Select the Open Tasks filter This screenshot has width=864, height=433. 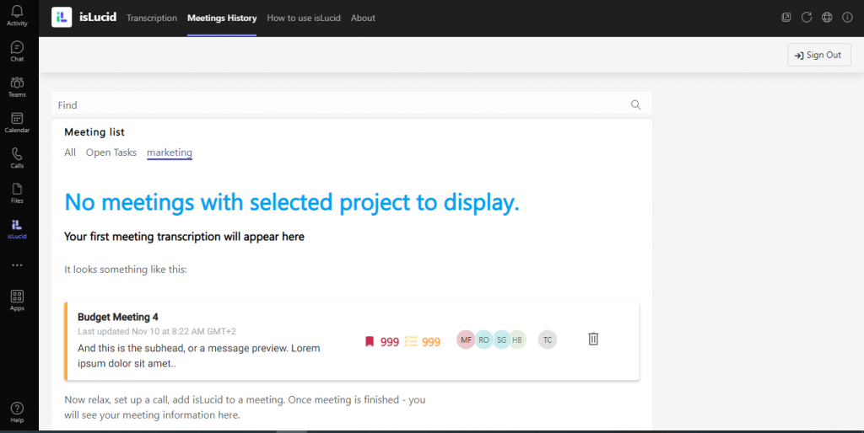point(111,152)
